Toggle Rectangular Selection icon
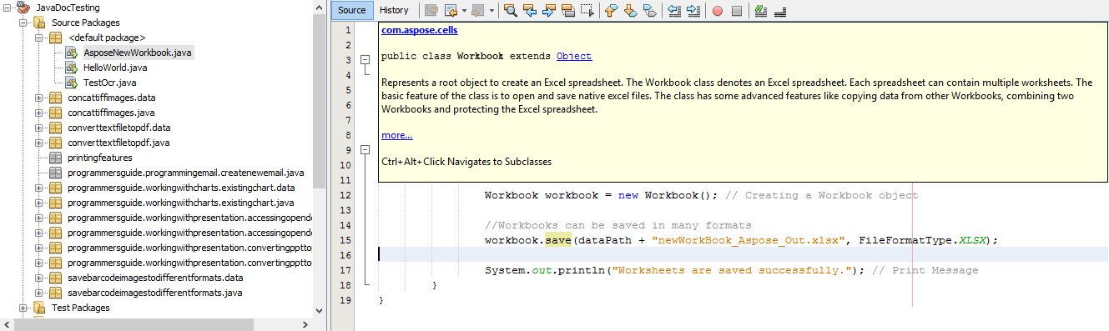The image size is (1109, 331). pos(587,11)
